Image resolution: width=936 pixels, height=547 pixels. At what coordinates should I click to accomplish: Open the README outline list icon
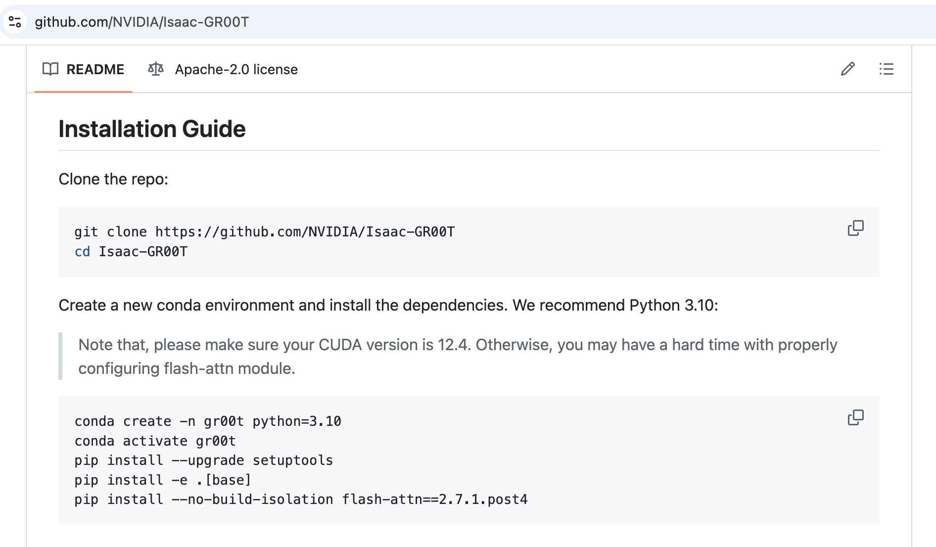click(x=887, y=69)
